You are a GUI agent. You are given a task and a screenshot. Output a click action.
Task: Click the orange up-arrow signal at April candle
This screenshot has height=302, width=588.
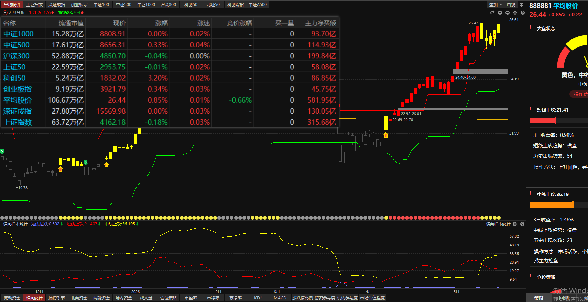[386, 135]
